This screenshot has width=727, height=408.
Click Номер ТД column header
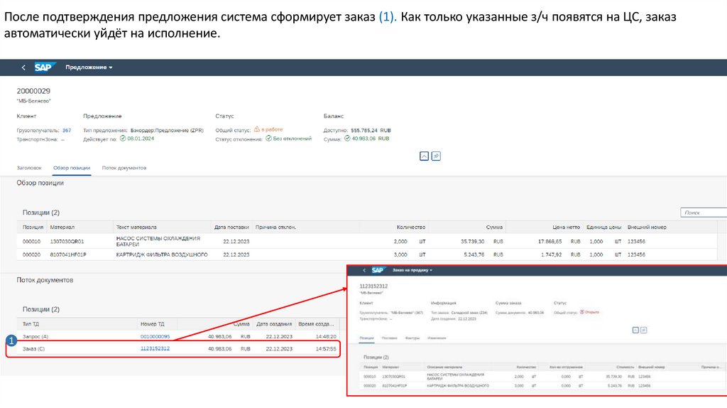tap(152, 324)
